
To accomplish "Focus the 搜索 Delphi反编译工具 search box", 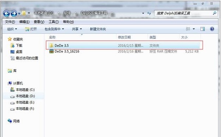I will (x=183, y=13).
